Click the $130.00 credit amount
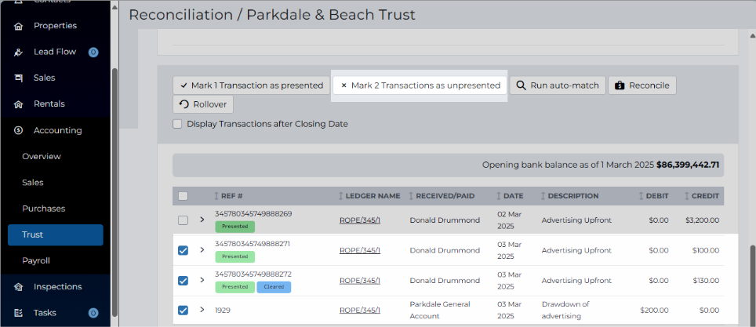This screenshot has width=756, height=327. pos(705,280)
